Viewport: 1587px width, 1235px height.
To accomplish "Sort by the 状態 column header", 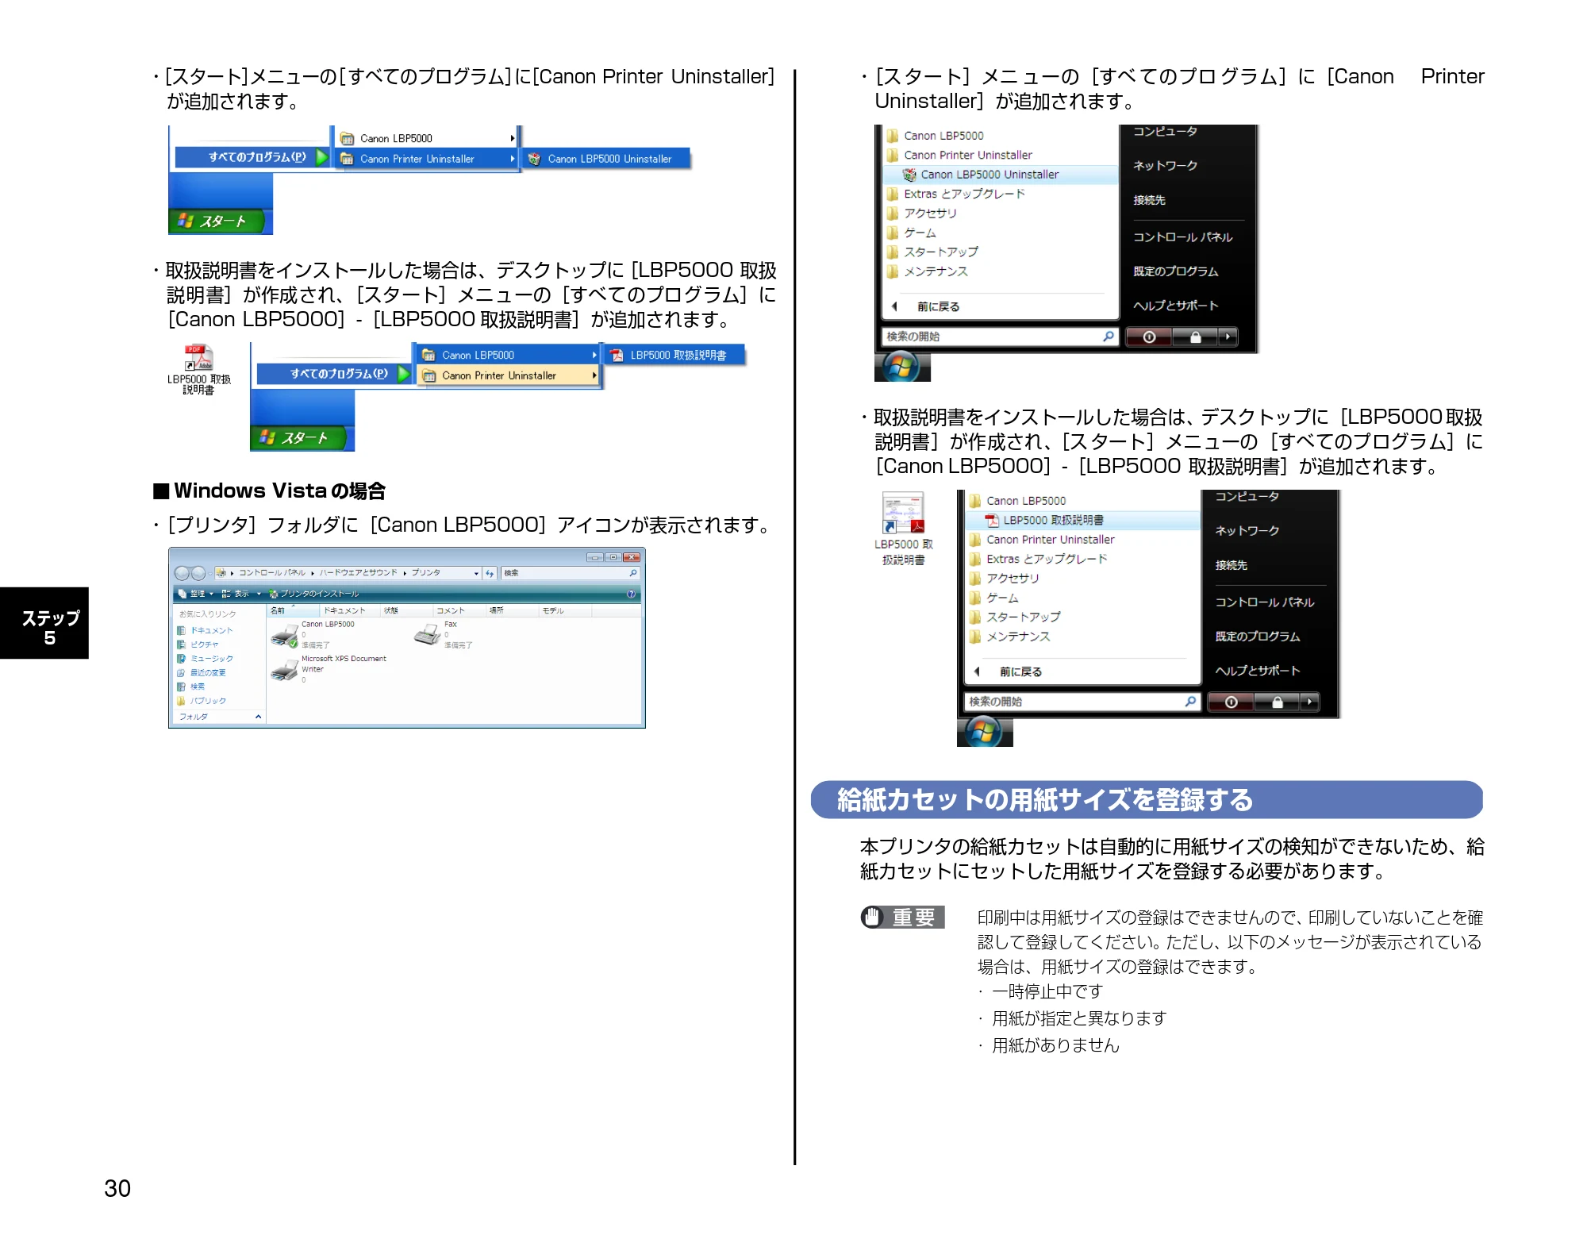I will click(x=405, y=610).
